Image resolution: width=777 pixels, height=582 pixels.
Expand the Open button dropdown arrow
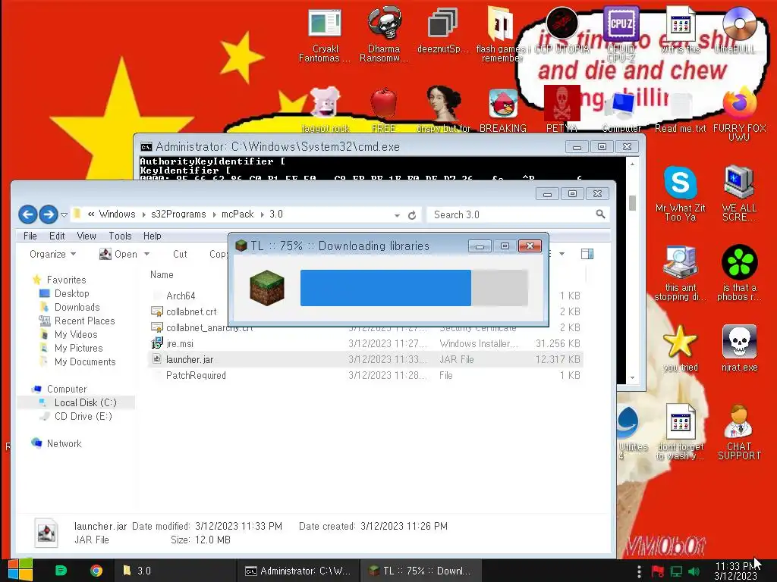point(146,254)
